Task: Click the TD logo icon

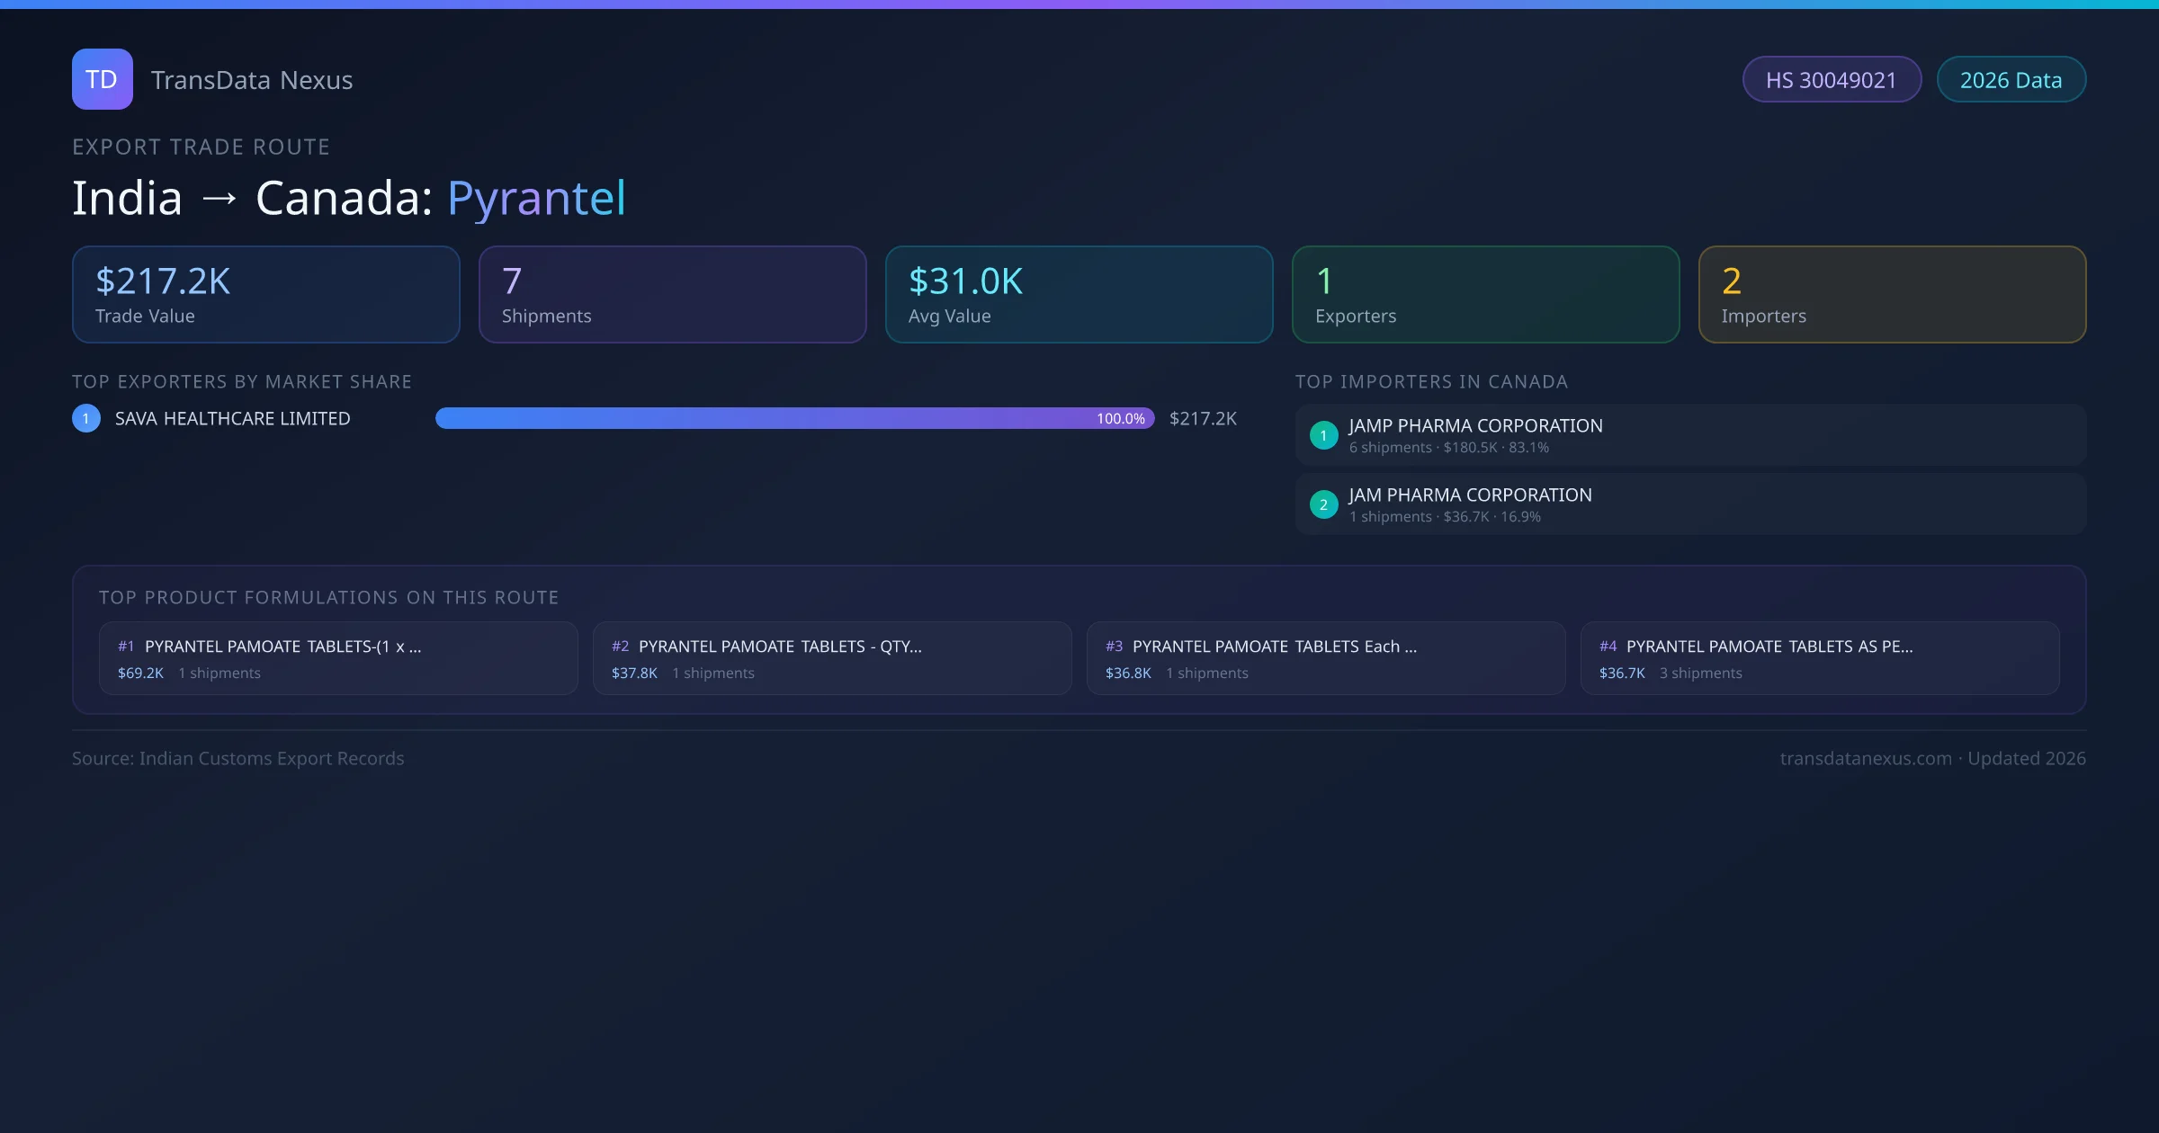Action: (x=102, y=79)
